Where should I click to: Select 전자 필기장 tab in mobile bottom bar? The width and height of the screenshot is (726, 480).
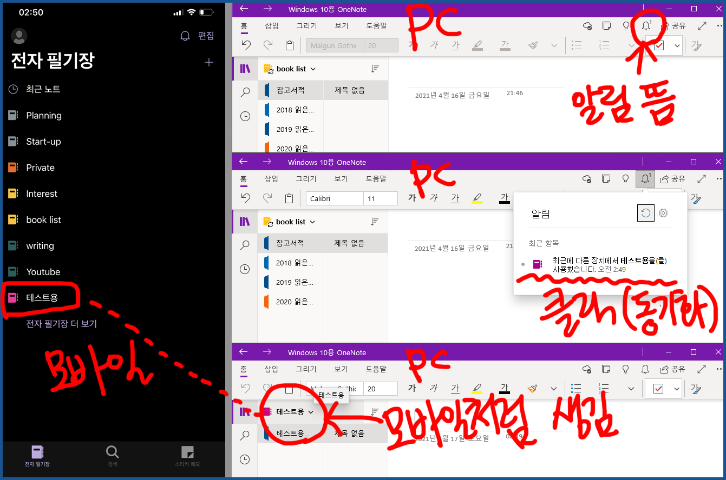tap(37, 456)
